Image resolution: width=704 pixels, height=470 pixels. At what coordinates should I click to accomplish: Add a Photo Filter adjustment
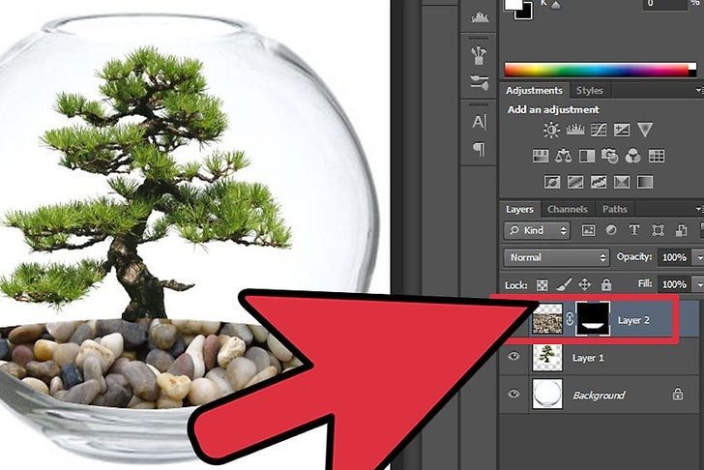(x=610, y=156)
